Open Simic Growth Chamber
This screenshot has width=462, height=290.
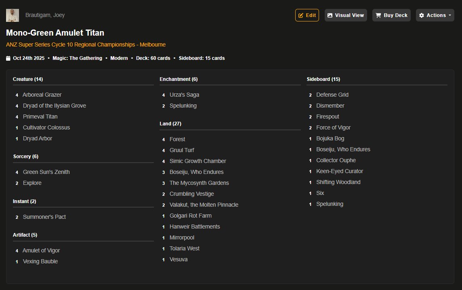click(198, 161)
